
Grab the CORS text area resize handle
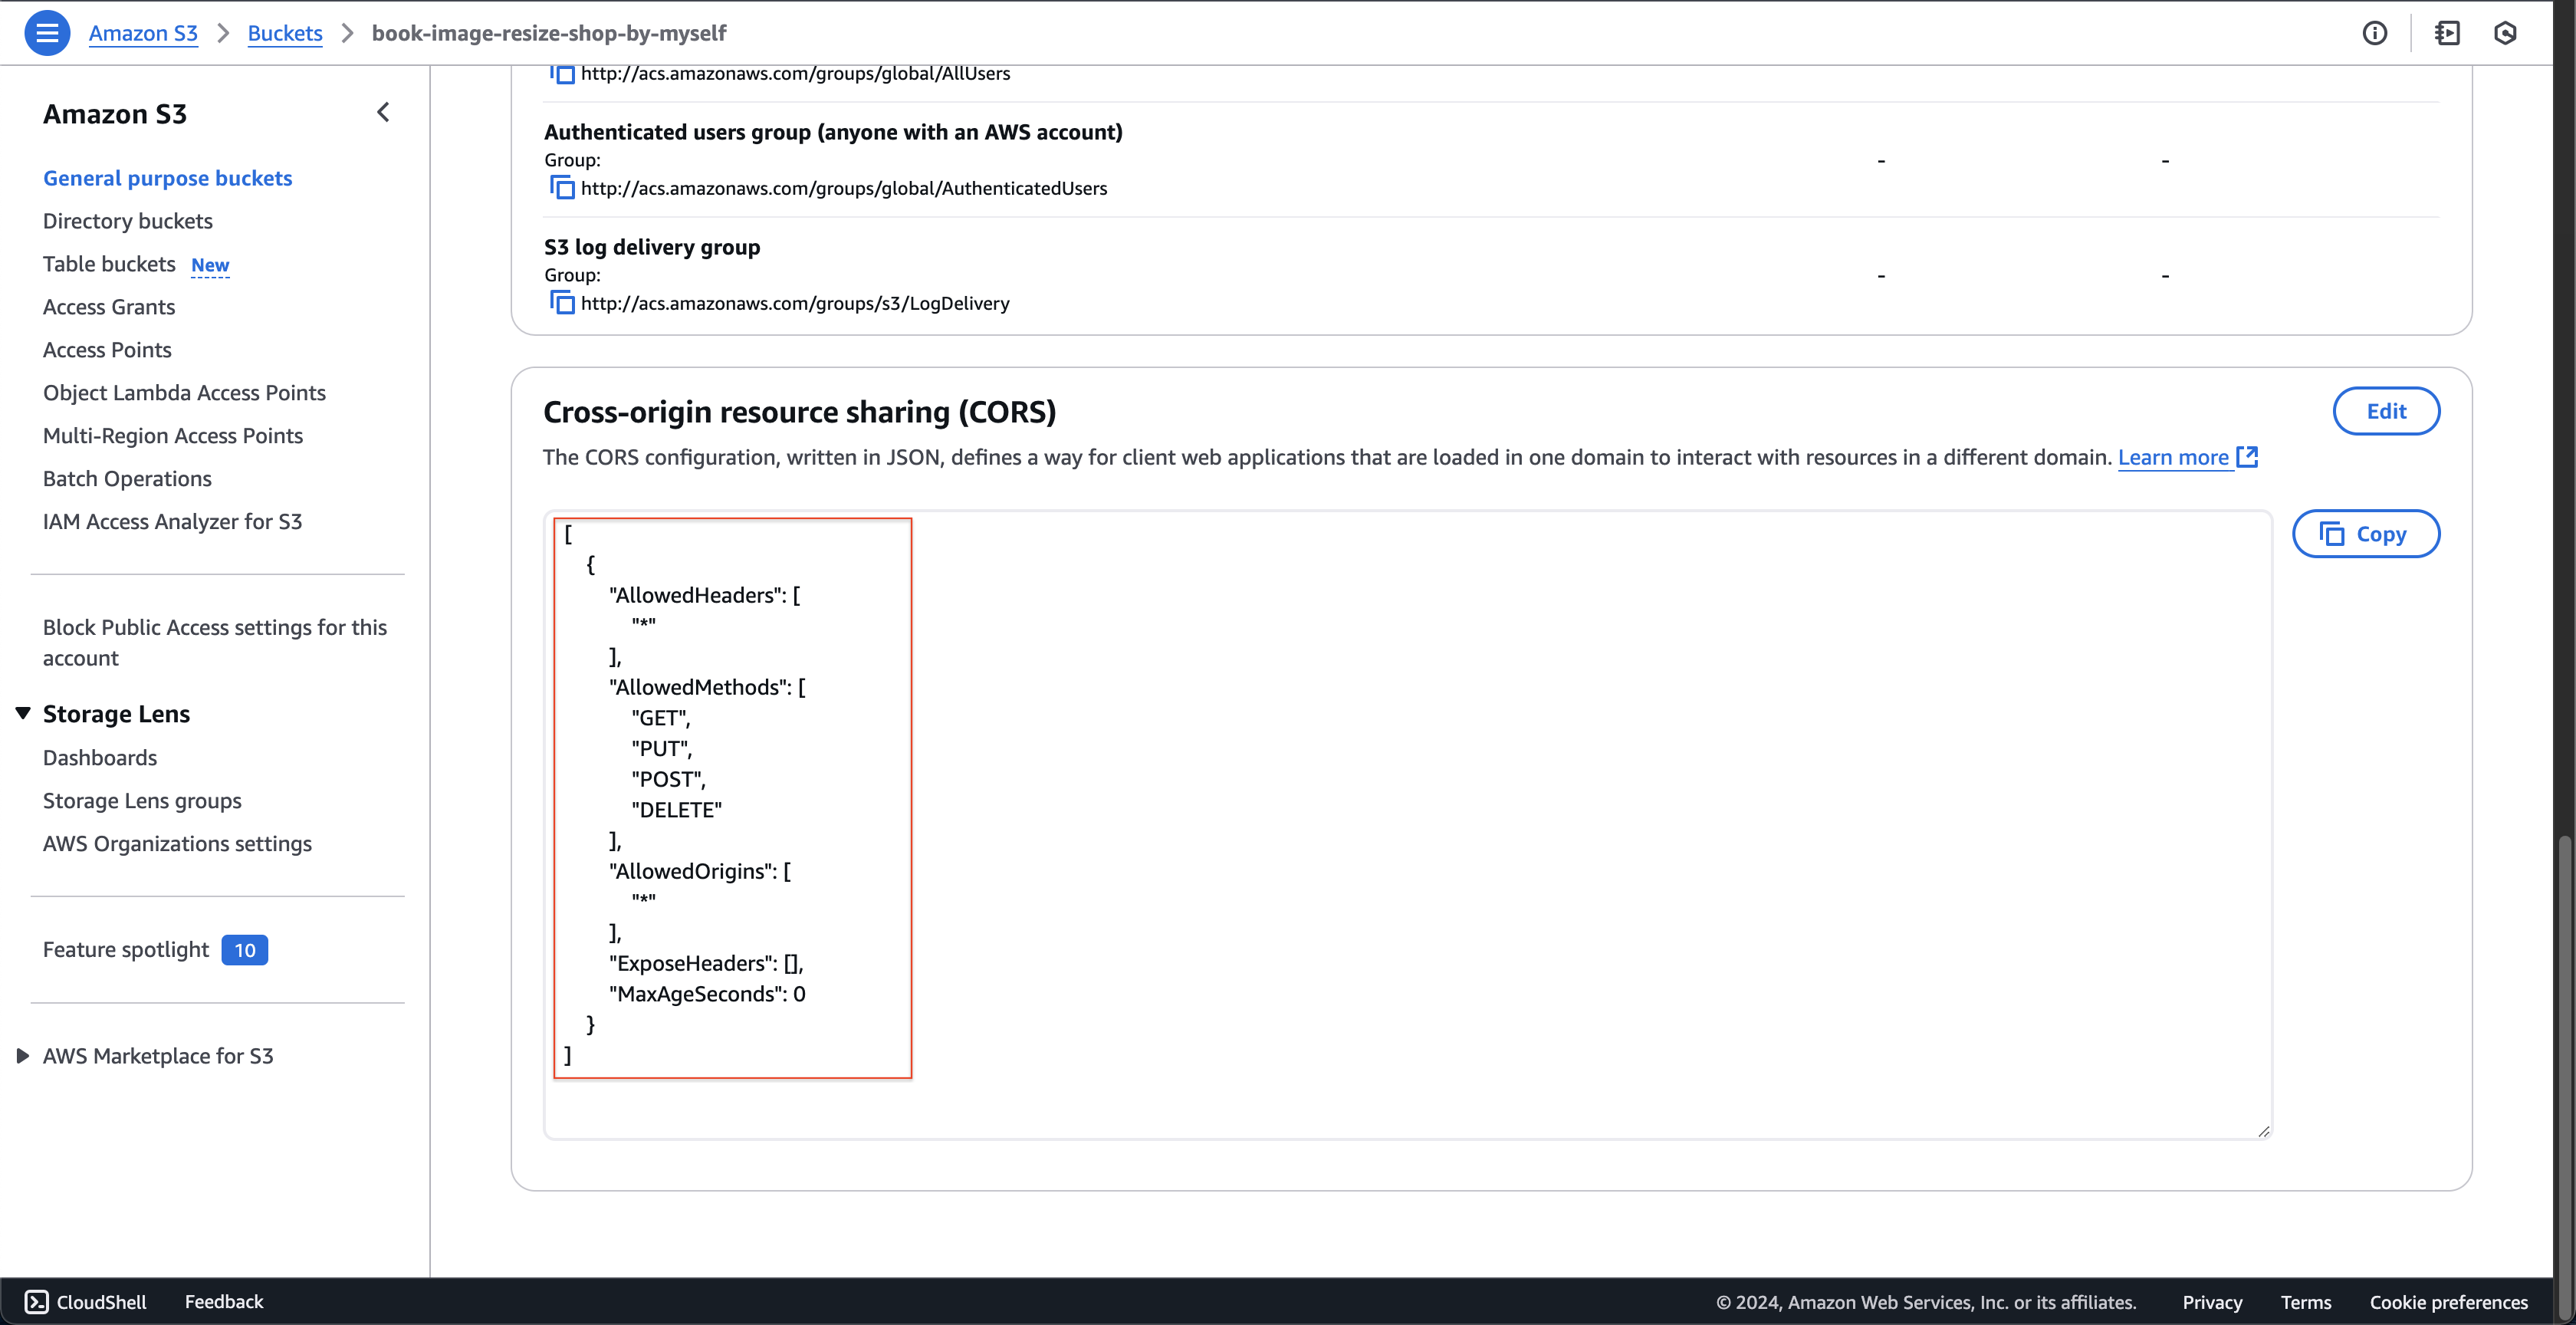tap(2263, 1131)
